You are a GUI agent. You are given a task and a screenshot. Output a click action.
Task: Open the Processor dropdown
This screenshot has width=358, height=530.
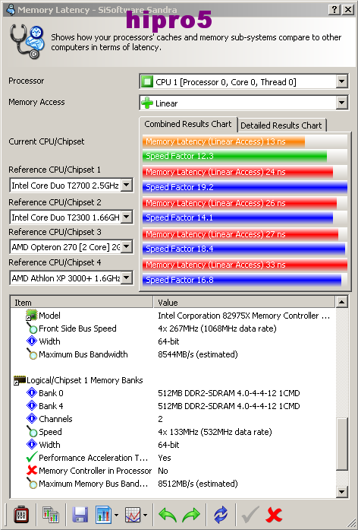point(341,81)
